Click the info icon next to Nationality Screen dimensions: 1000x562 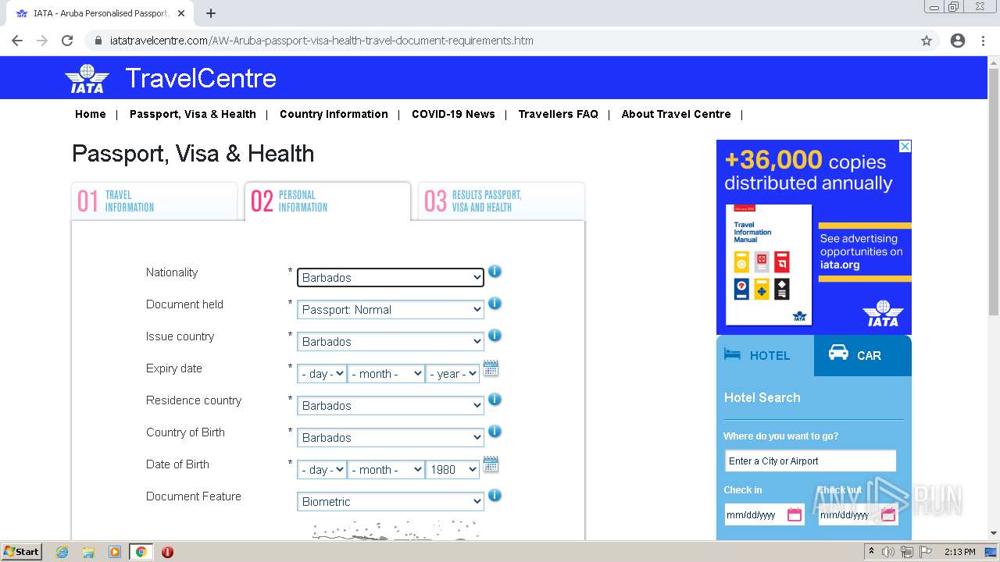(495, 272)
